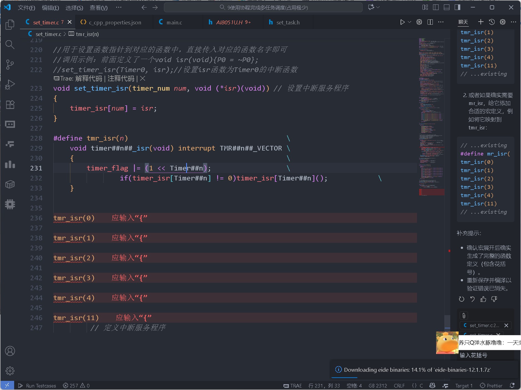Click the chip icon in activity bar

pyautogui.click(x=10, y=204)
